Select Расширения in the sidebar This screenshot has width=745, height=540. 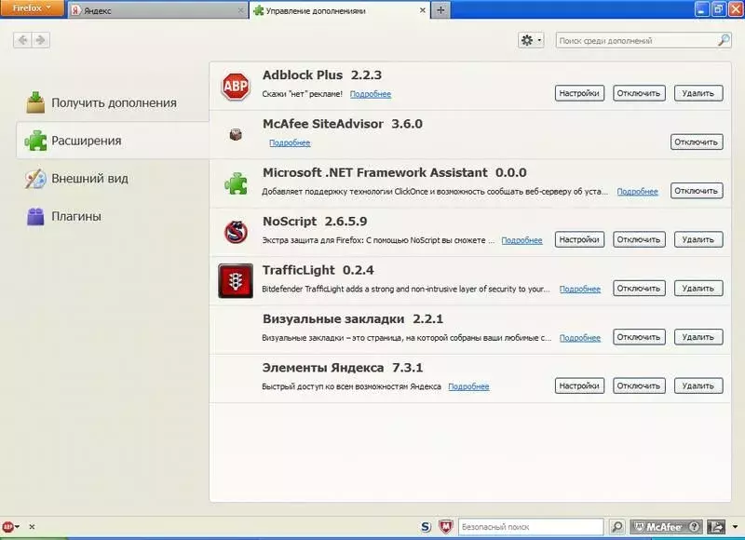click(113, 141)
